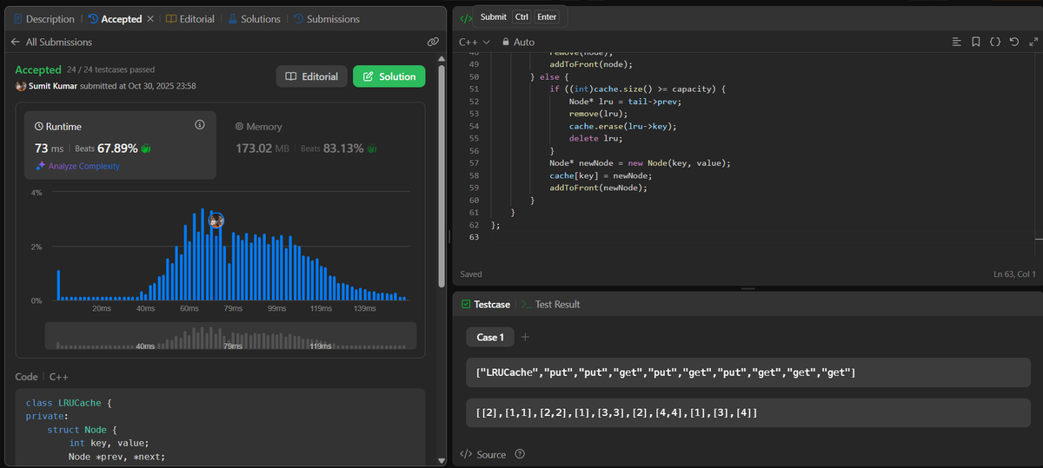Click the green Solution button
Screen dimensions: 1043x468
click(x=389, y=76)
